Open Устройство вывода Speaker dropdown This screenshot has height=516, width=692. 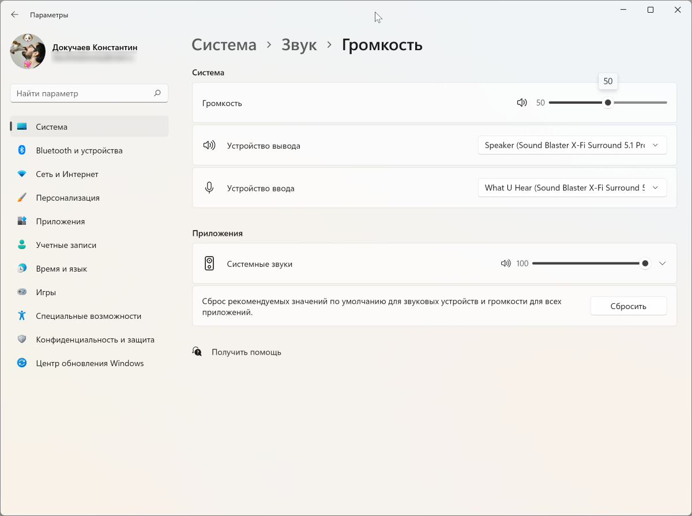(572, 145)
